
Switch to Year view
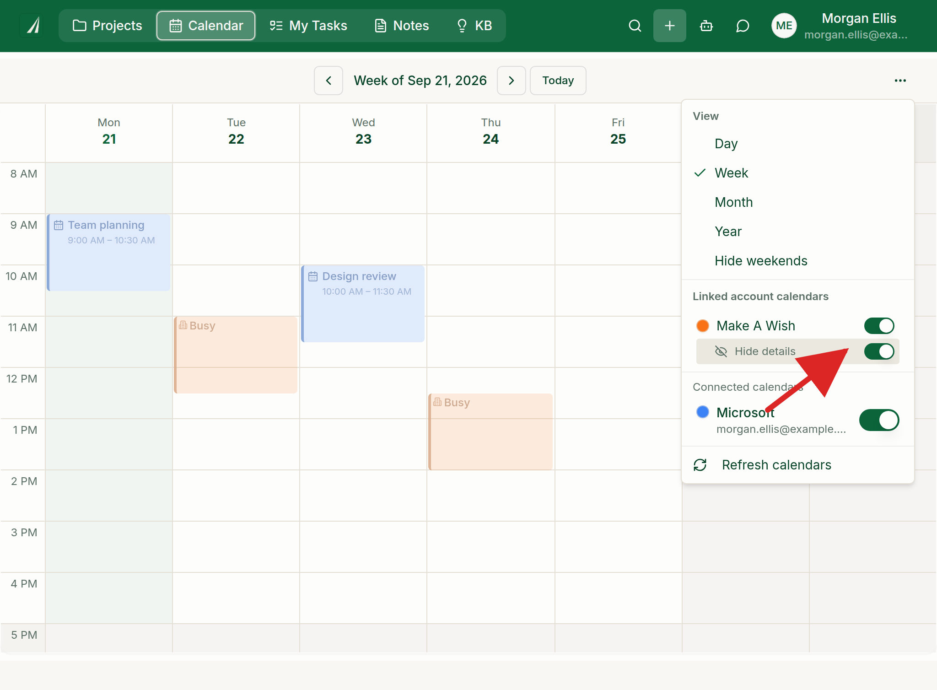point(797,232)
